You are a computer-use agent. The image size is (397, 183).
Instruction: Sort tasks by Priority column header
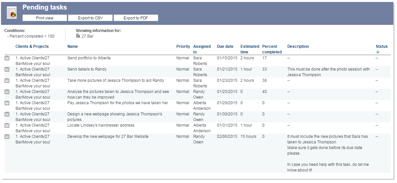pos(183,46)
